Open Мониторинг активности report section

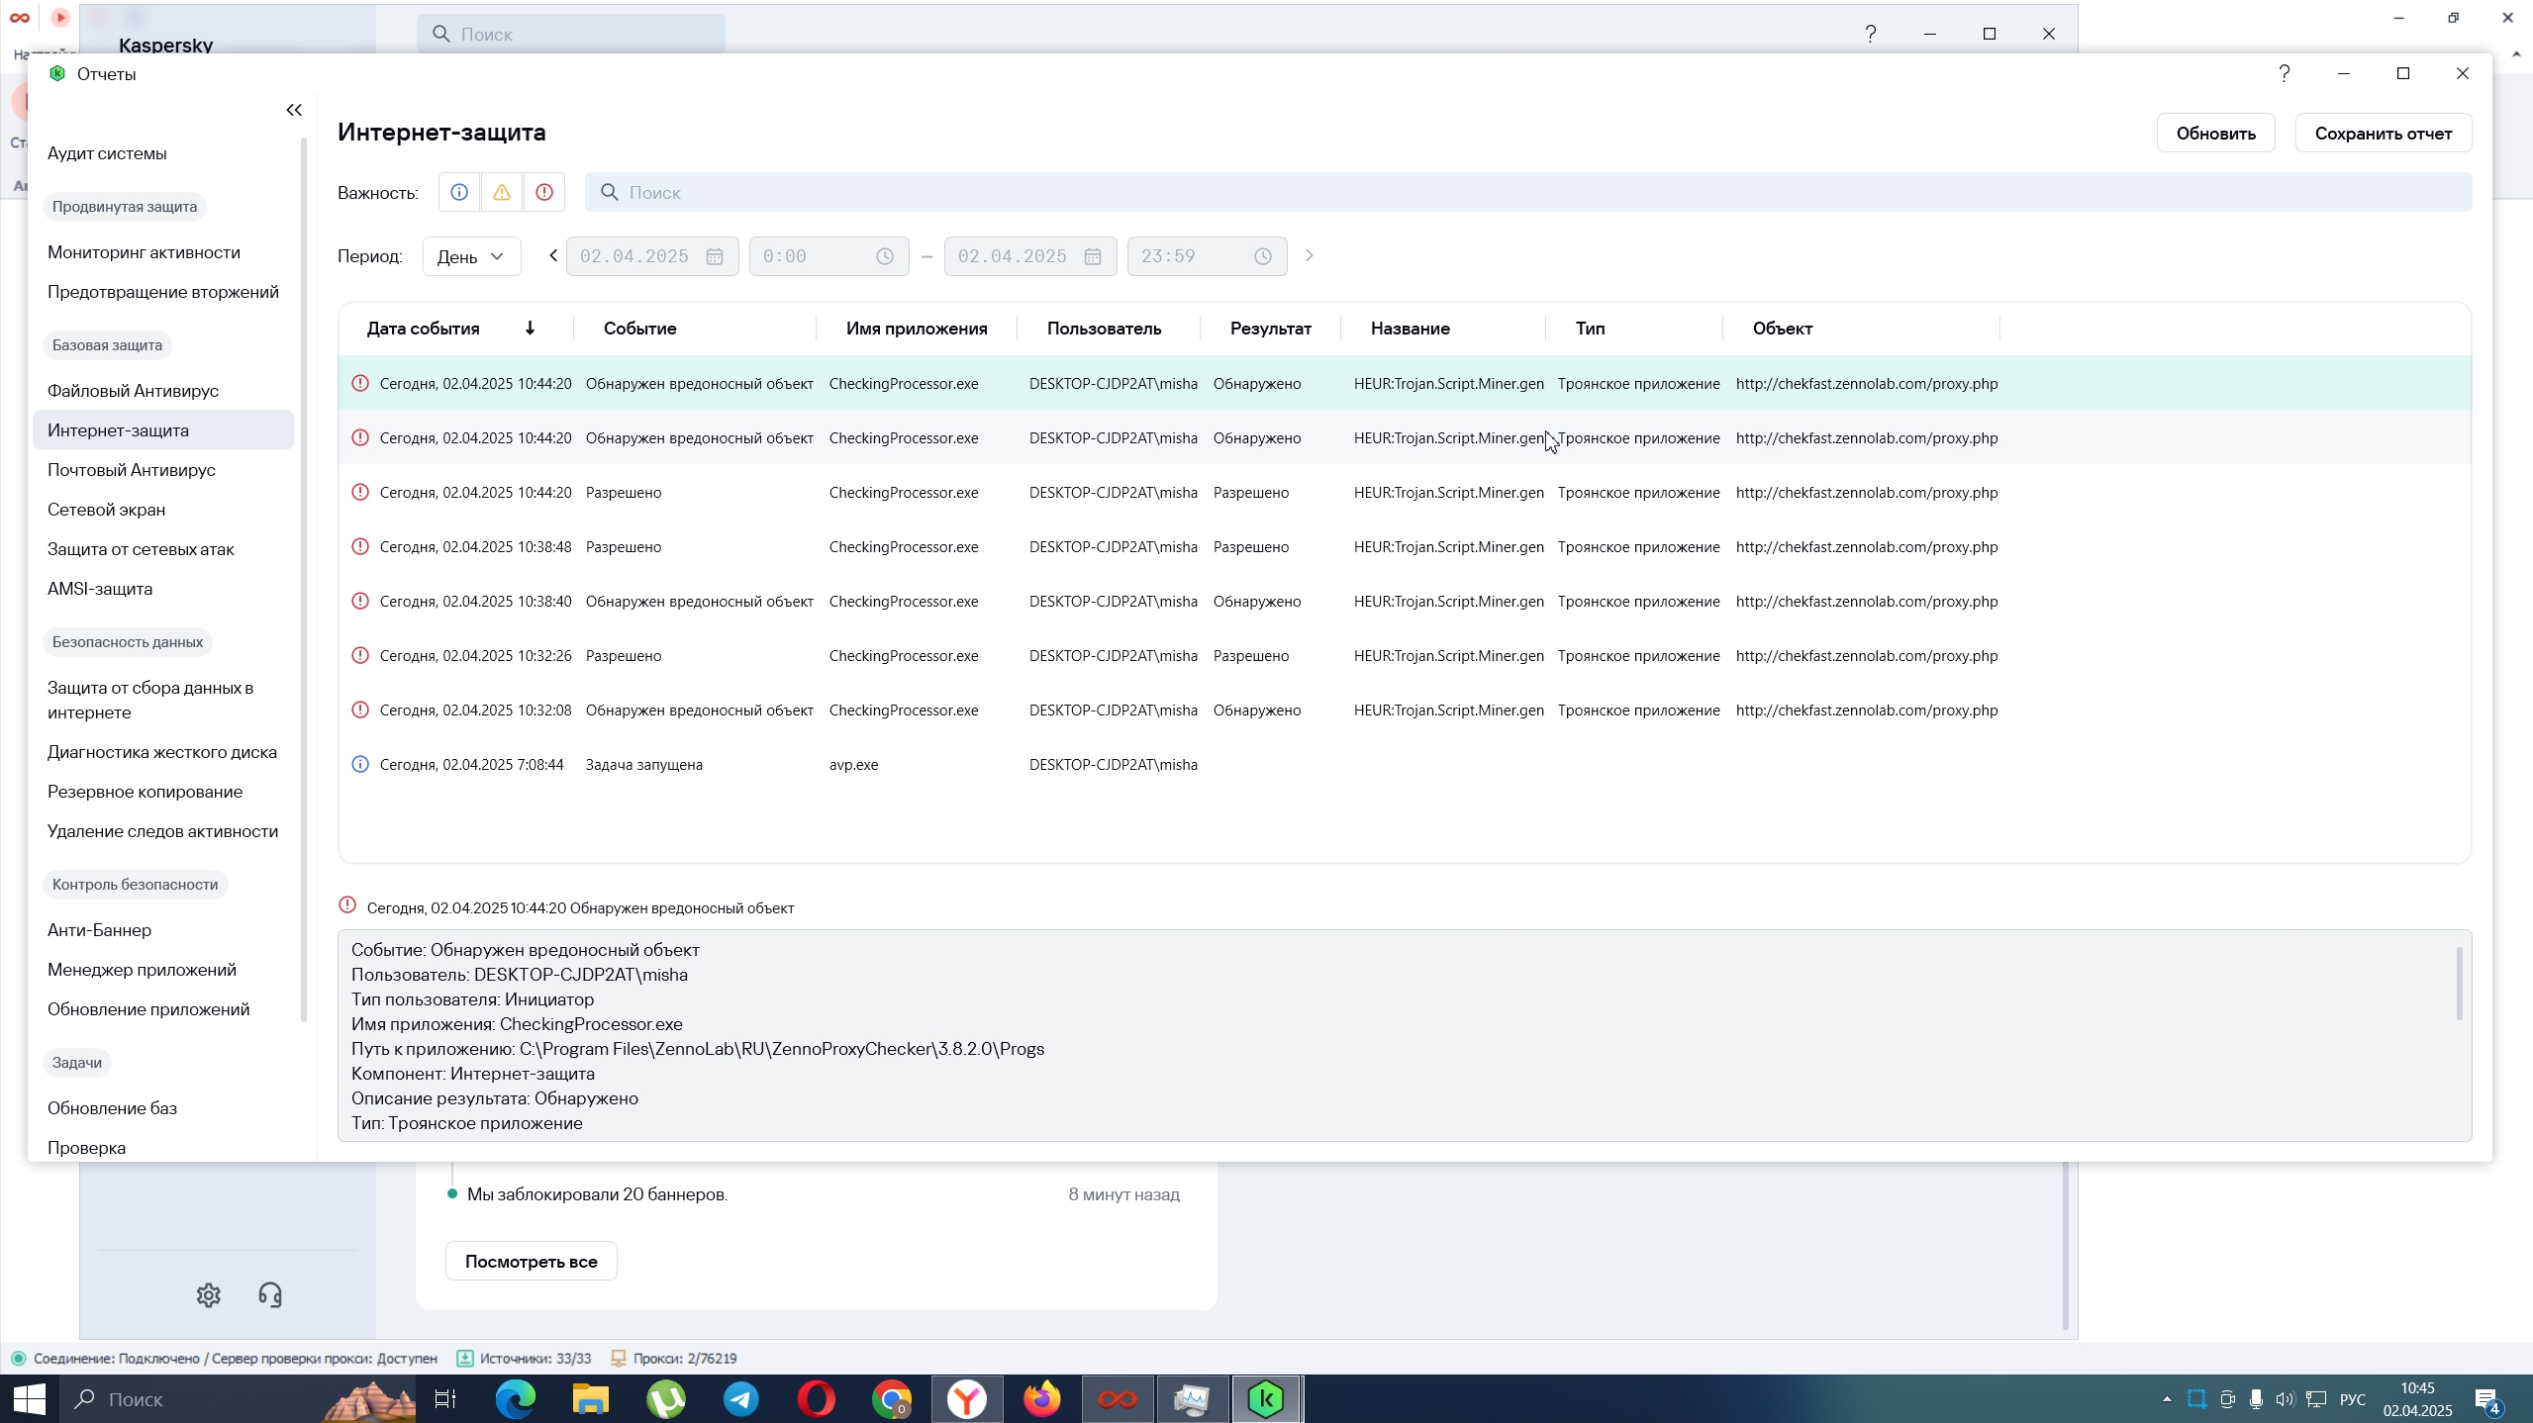pos(144,252)
